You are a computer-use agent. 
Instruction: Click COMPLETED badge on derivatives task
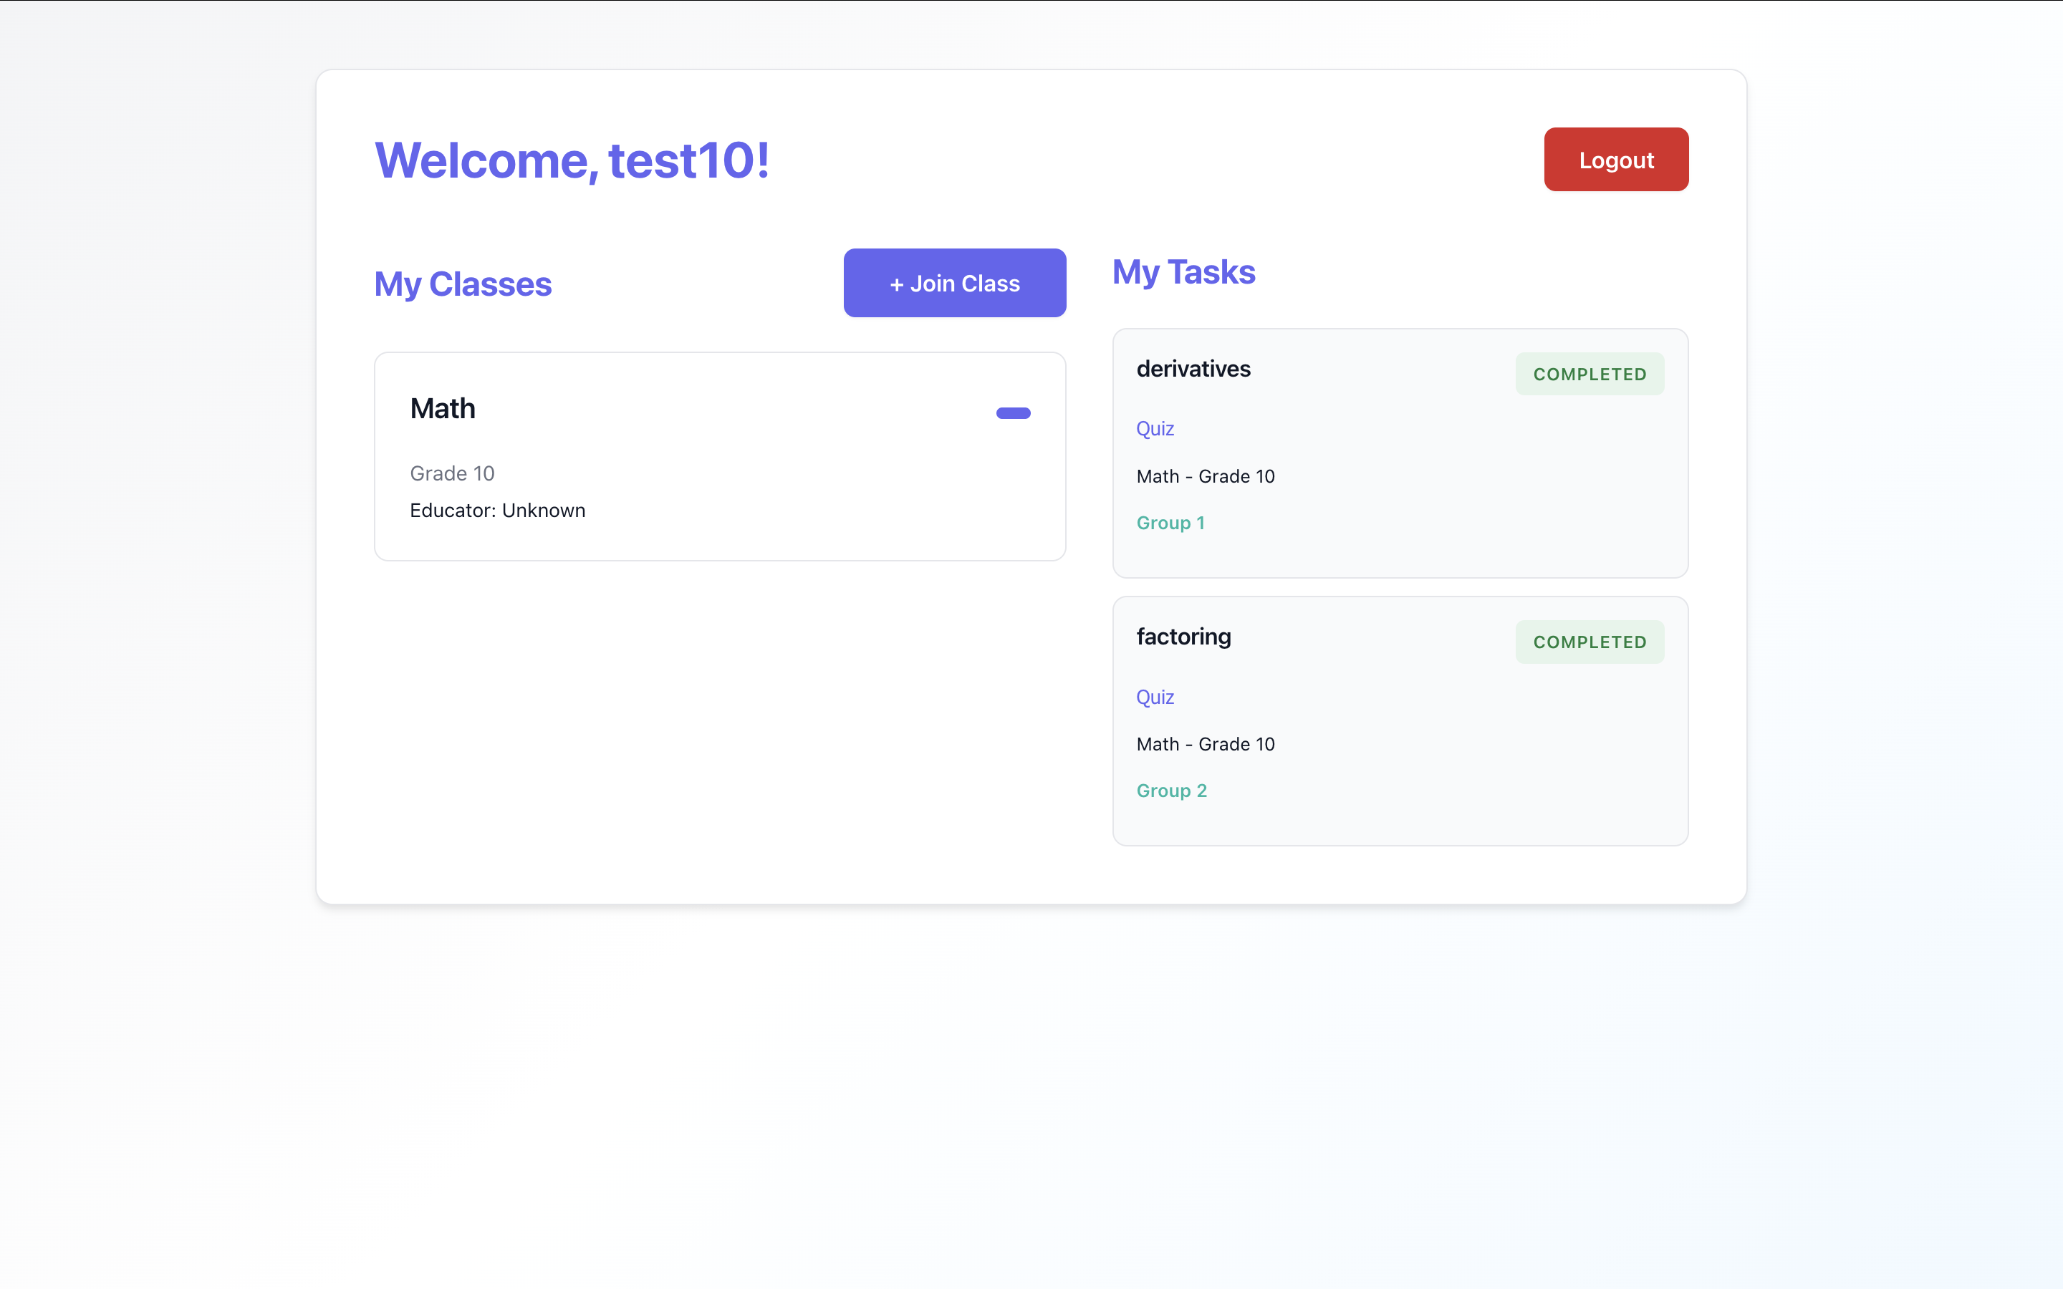coord(1589,373)
